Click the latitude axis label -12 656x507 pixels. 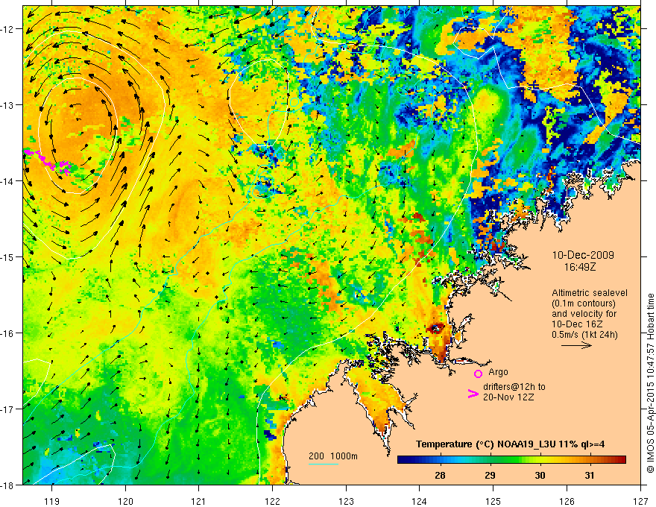[7, 29]
